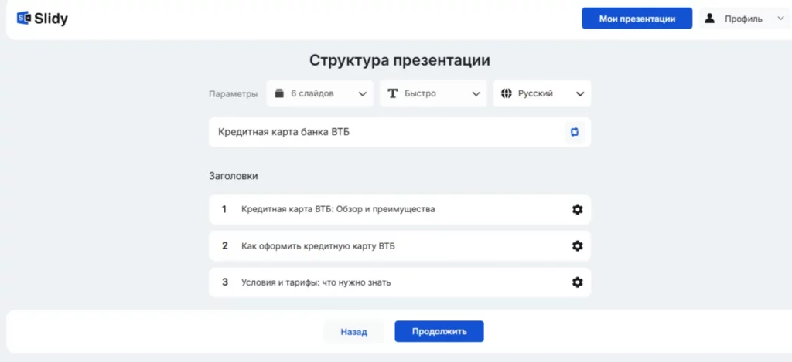
Task: Open settings gear for heading 3
Action: coord(577,282)
